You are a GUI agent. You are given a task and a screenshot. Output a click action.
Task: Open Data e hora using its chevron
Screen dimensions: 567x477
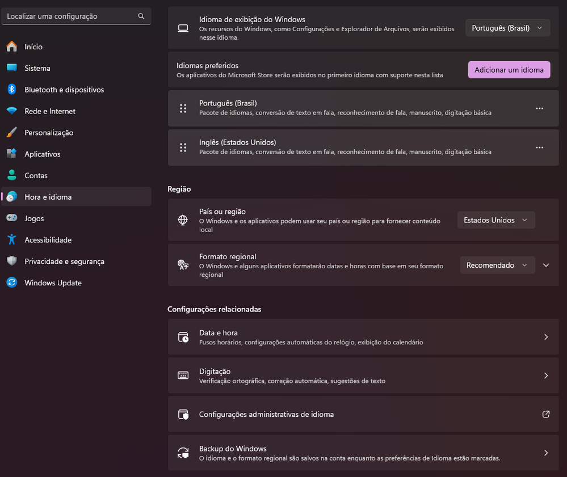click(x=546, y=337)
